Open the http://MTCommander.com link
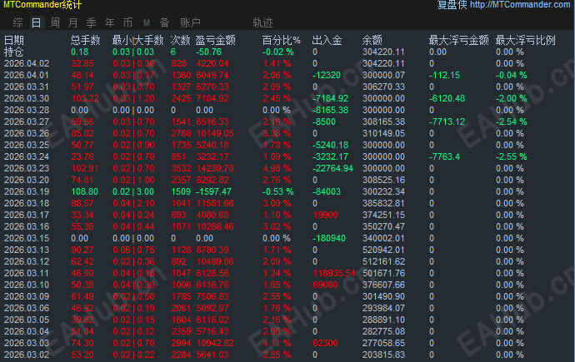The width and height of the screenshot is (575, 362). pos(520,4)
